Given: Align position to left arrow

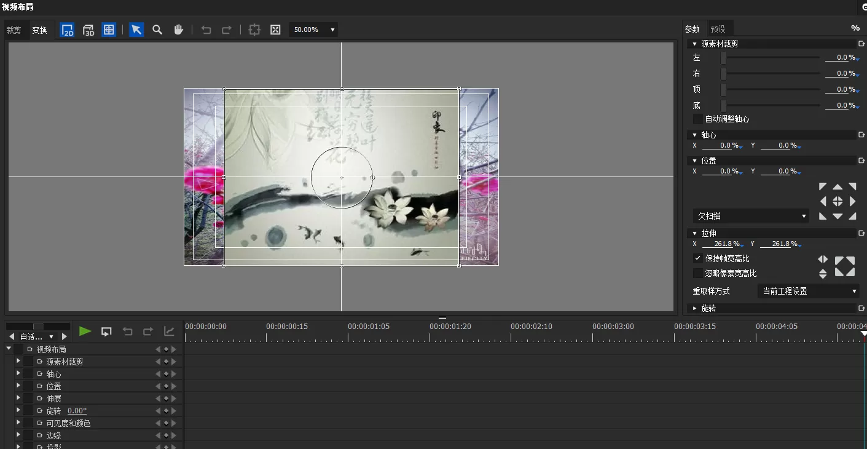Looking at the screenshot, I should (823, 201).
